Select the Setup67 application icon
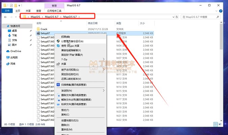 click(x=38, y=33)
